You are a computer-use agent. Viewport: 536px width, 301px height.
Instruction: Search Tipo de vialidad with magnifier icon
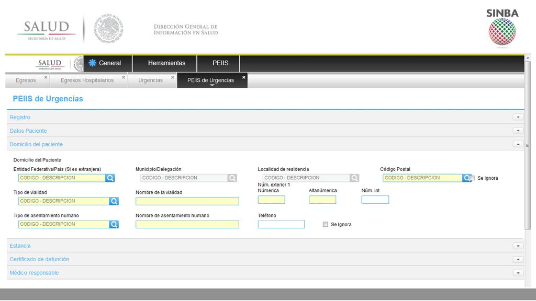[x=114, y=201]
